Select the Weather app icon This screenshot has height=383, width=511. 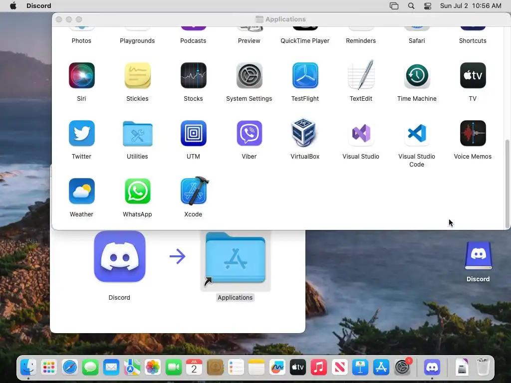[81, 191]
